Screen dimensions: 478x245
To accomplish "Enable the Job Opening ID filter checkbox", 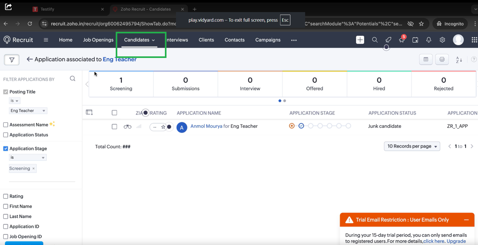I will pyautogui.click(x=6, y=236).
